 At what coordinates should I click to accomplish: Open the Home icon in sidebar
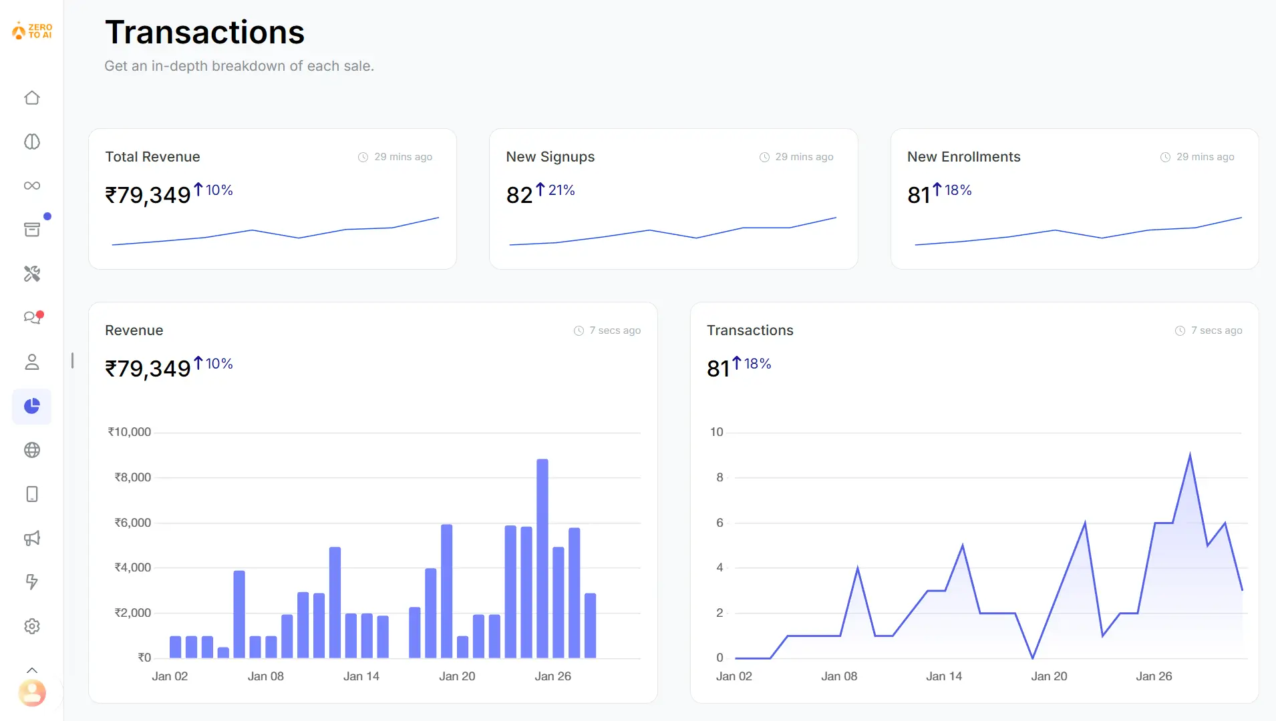tap(32, 98)
